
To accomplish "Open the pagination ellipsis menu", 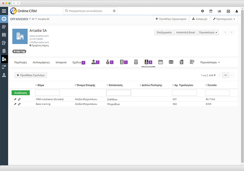I will pos(225,75).
